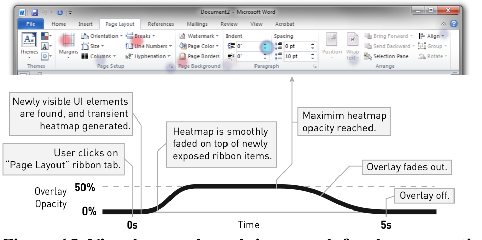
Task: Open Theme Fonts dropdown icon
Action: click(46, 46)
